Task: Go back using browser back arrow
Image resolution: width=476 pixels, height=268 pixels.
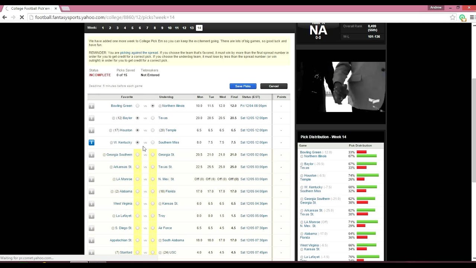Action: tap(5, 17)
